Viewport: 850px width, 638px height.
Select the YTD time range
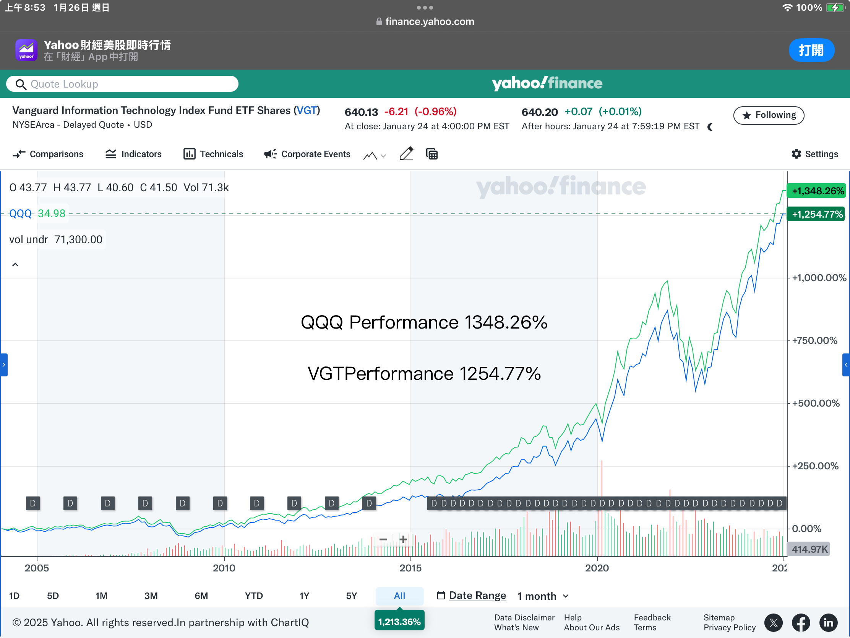pos(254,596)
